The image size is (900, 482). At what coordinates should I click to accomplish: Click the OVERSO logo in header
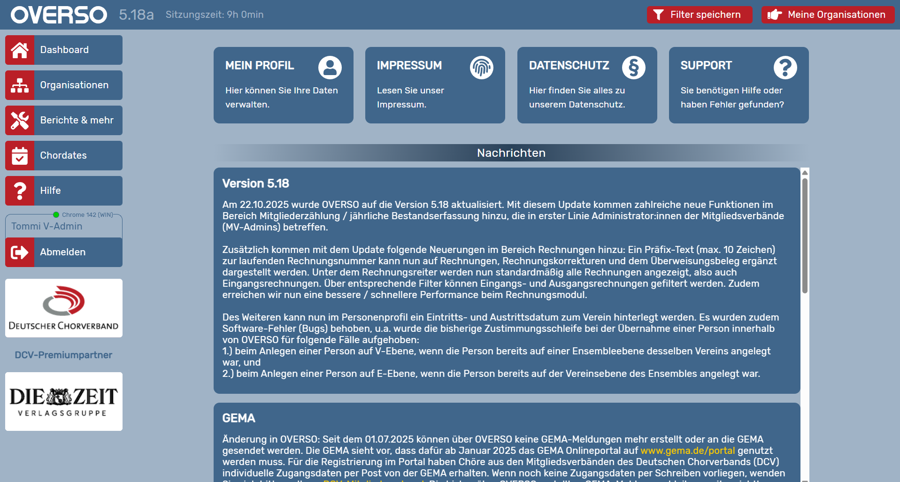coord(59,15)
